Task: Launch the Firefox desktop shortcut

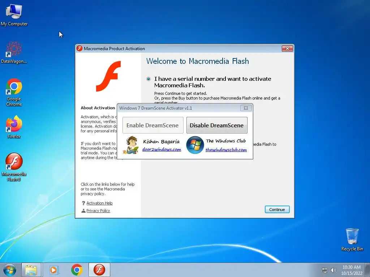Action: coord(14,127)
